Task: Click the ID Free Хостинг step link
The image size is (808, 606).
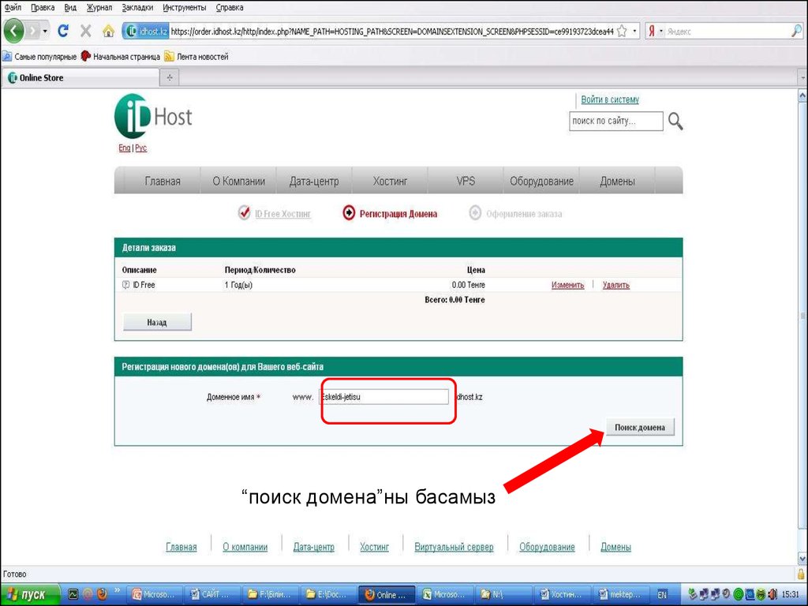Action: click(282, 214)
